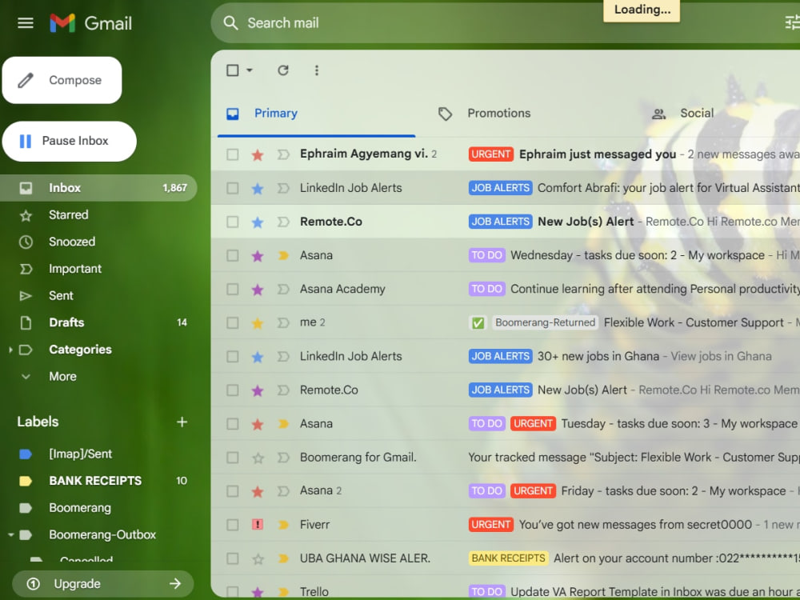This screenshot has width=800, height=600.
Task: Click the Compose button
Action: tap(62, 80)
